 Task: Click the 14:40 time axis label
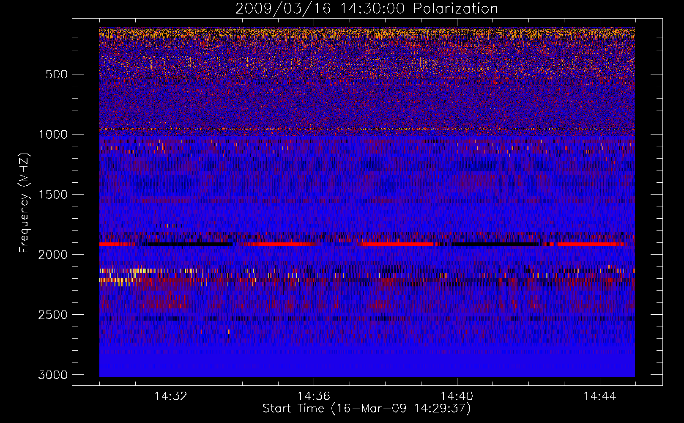457,396
